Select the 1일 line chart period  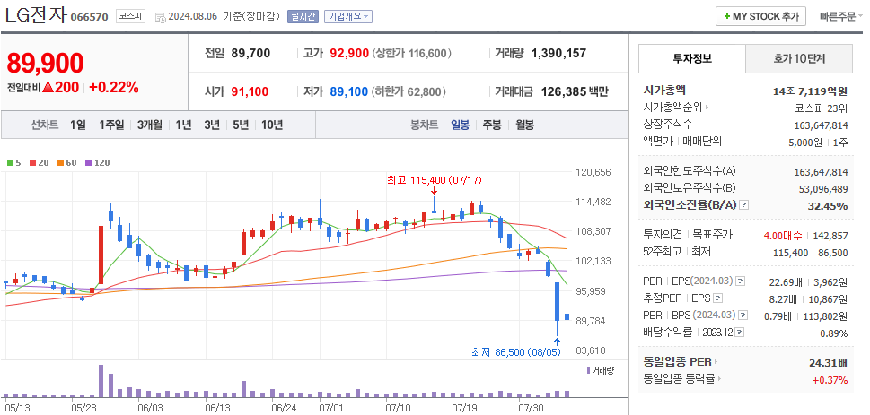[x=78, y=125]
